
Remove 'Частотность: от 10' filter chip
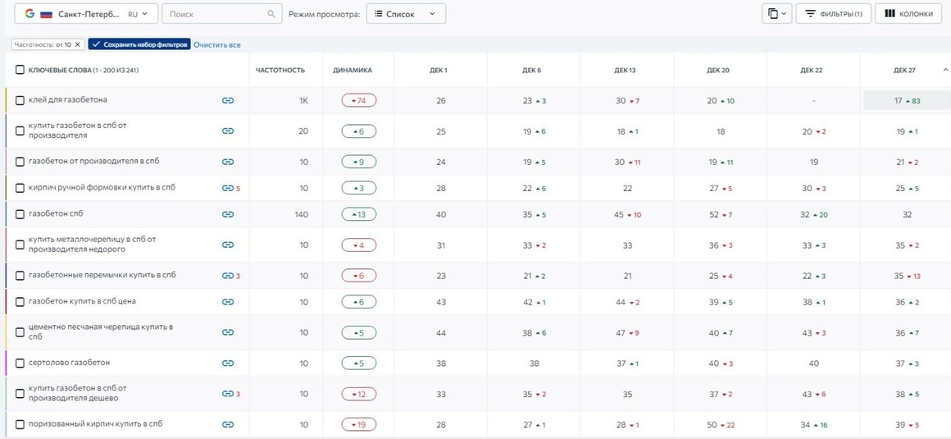(x=77, y=44)
